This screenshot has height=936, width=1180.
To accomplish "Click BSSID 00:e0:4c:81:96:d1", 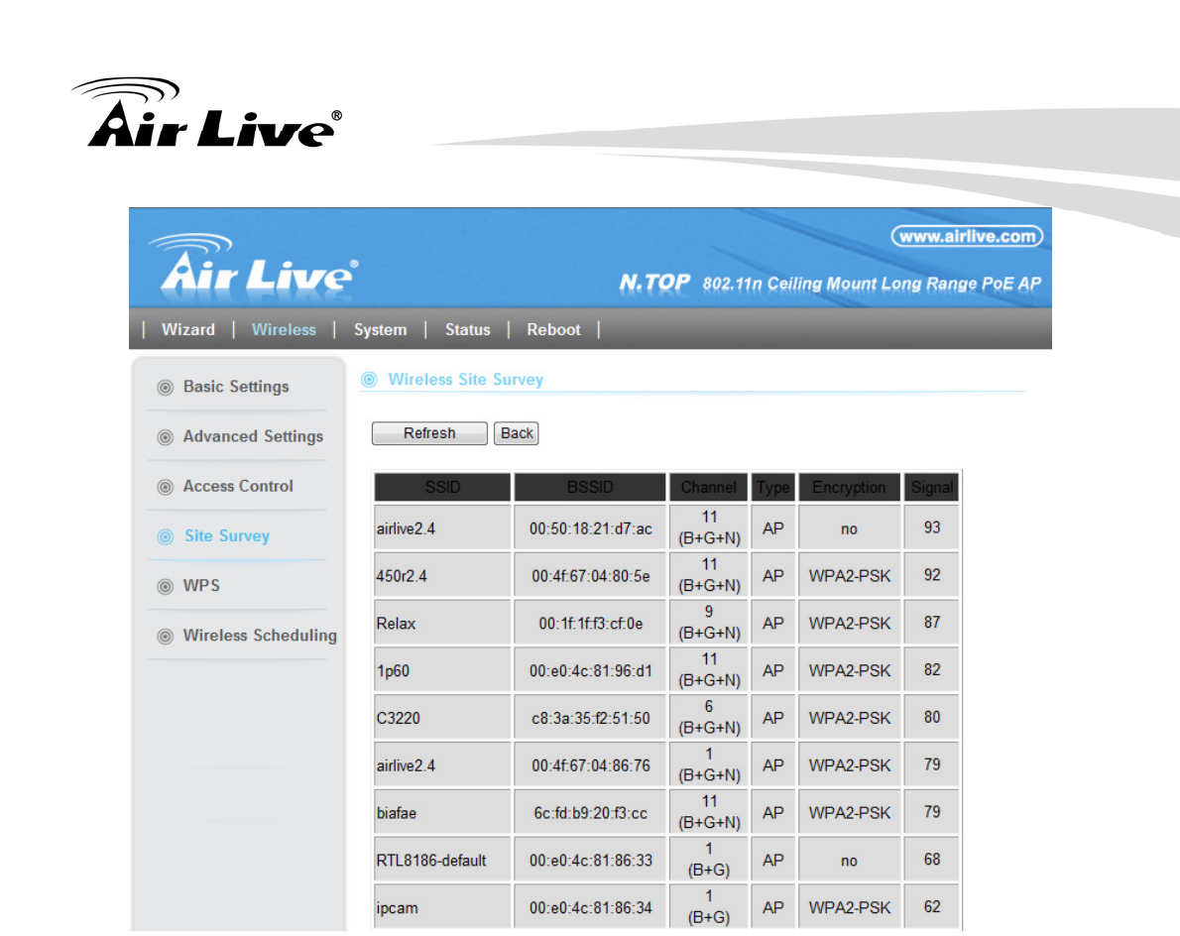I will click(x=591, y=670).
